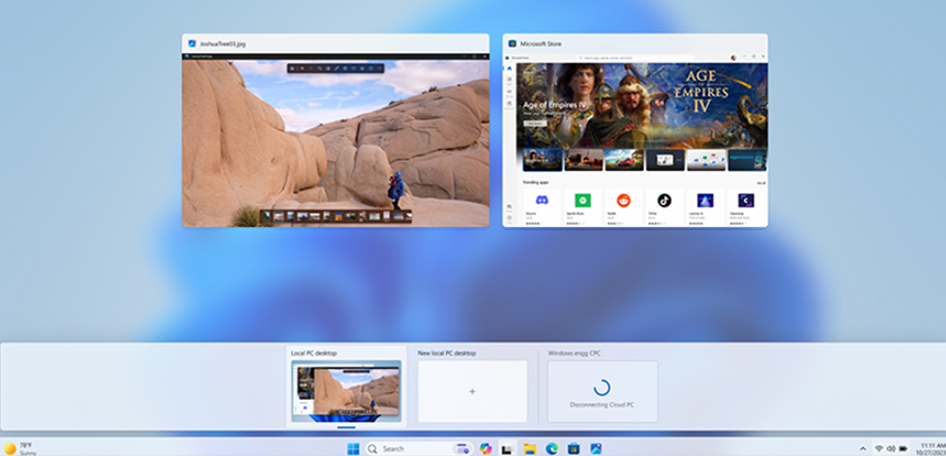Select the JoshuaTree03.jpg window thumbnail
This screenshot has width=946, height=456.
[336, 139]
